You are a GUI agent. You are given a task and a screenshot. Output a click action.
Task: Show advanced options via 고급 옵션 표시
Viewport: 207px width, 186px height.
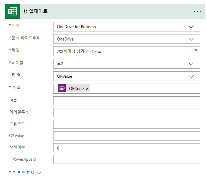pyautogui.click(x=21, y=173)
